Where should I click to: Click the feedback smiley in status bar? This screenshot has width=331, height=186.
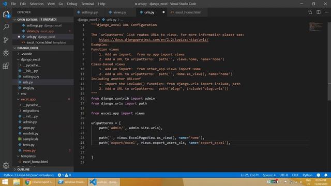tap(319, 175)
